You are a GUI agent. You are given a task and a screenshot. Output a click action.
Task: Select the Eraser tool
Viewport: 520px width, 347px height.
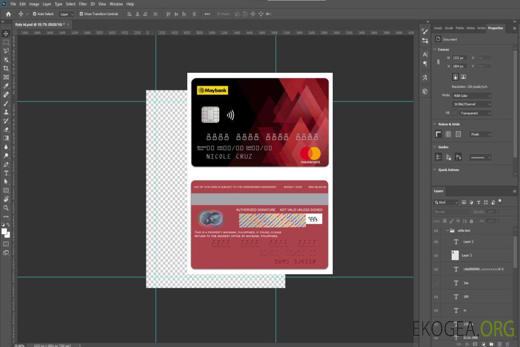coord(6,130)
